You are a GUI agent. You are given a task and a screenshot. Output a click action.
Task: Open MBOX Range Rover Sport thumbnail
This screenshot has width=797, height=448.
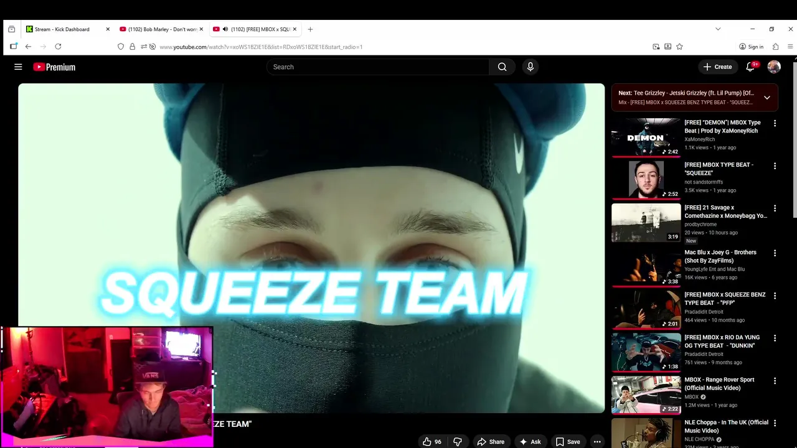point(646,395)
